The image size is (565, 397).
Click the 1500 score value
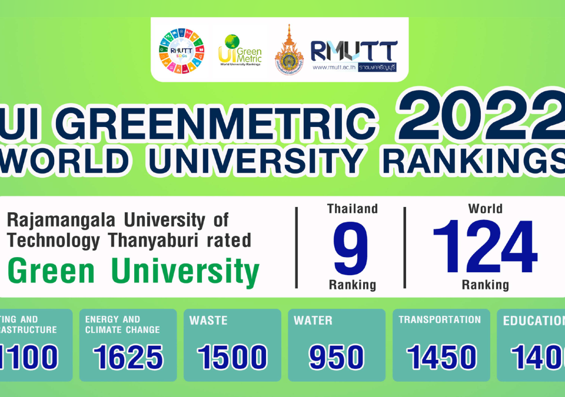[x=232, y=357]
